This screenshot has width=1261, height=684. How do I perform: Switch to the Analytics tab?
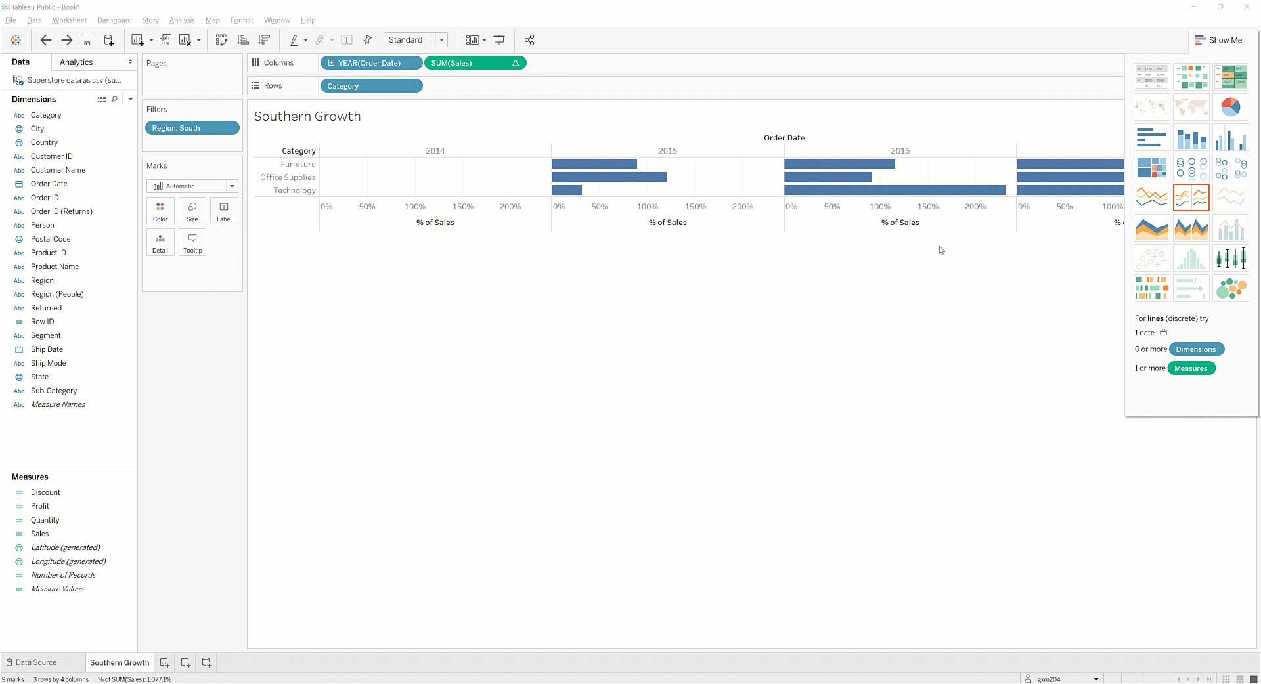(76, 62)
